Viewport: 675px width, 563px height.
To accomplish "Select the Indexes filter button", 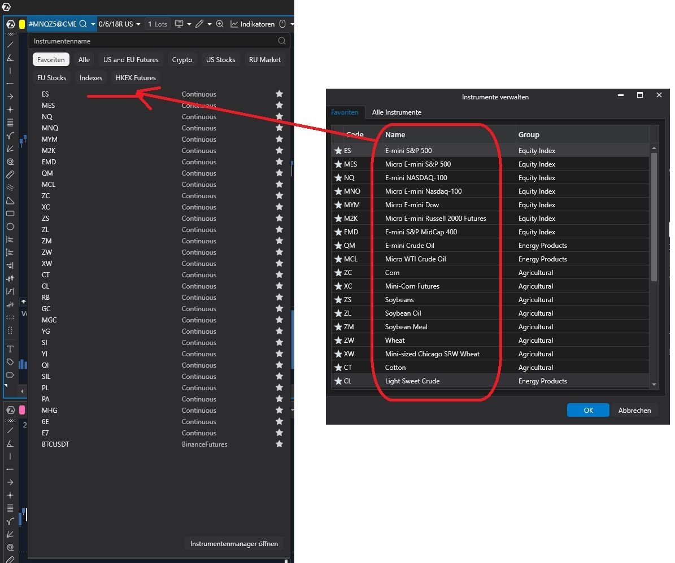I will tap(91, 78).
